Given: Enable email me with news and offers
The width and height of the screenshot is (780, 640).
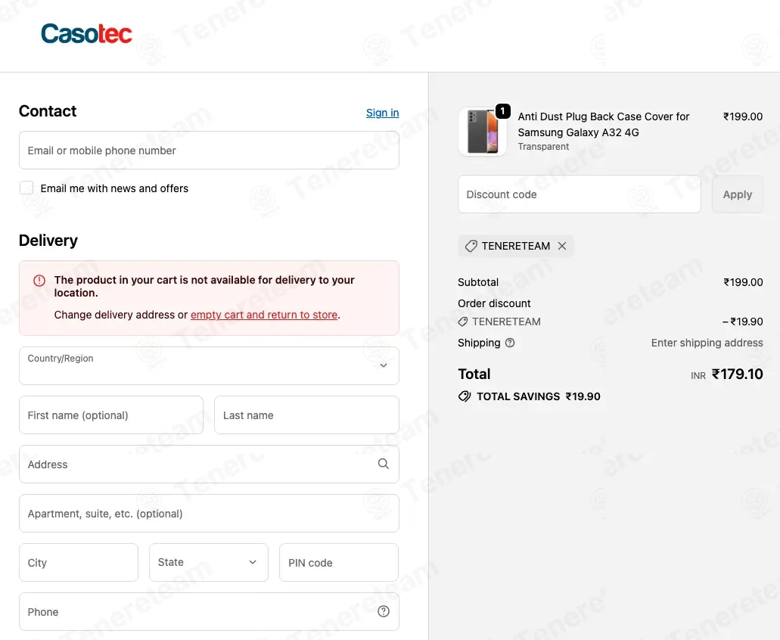Looking at the screenshot, I should click(26, 188).
